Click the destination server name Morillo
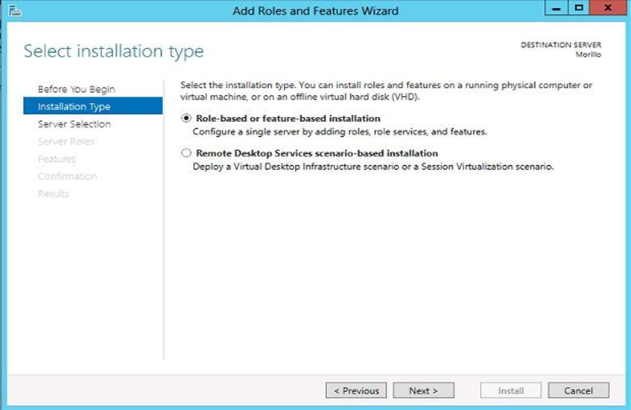The width and height of the screenshot is (631, 410). point(589,55)
